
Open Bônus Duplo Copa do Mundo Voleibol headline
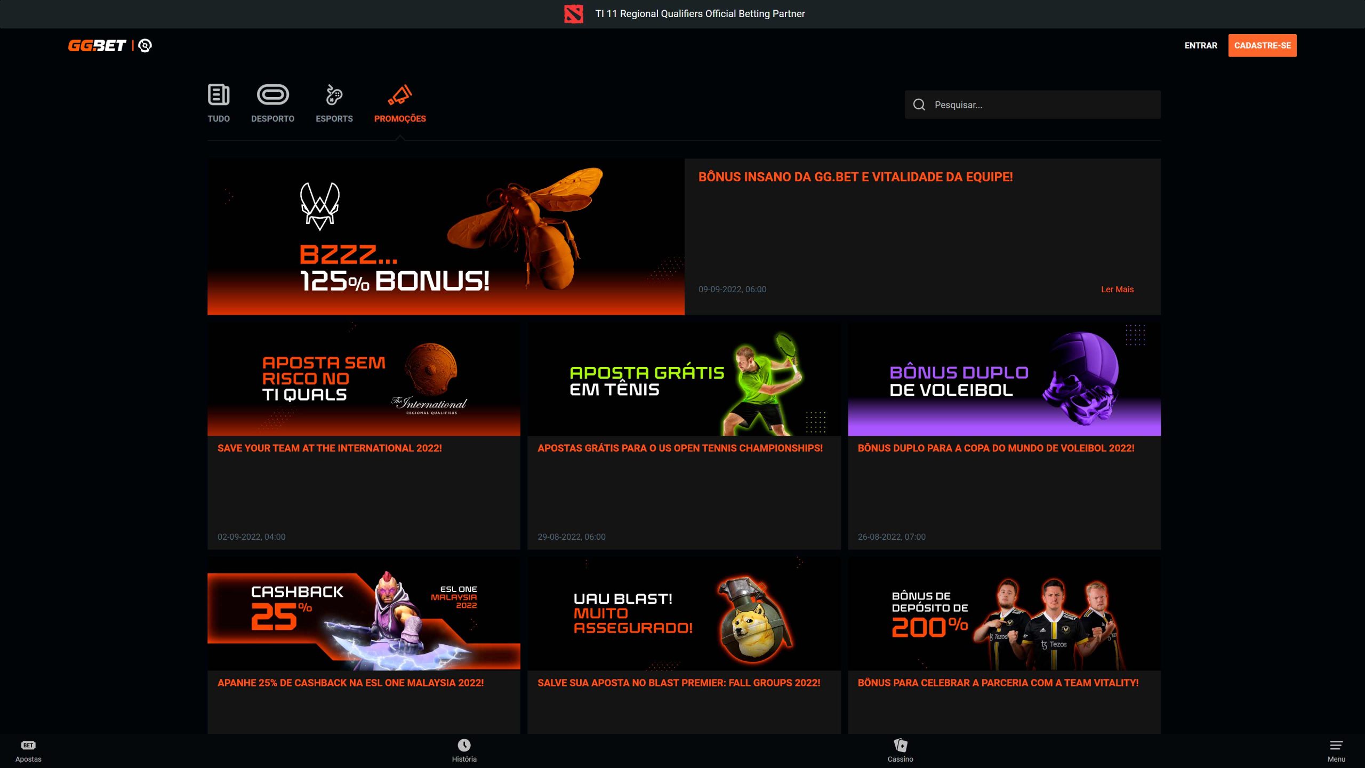(x=995, y=449)
